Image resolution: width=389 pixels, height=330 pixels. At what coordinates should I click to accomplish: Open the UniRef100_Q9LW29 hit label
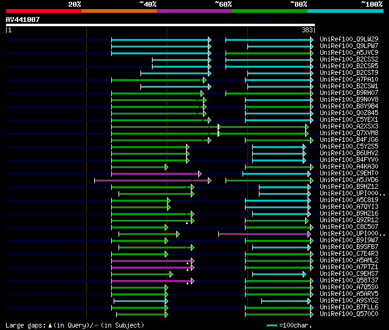[x=349, y=39]
